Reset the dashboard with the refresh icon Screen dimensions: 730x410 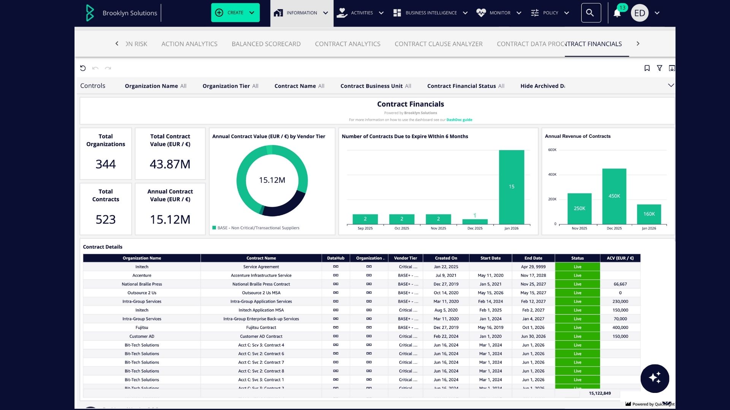[83, 68]
